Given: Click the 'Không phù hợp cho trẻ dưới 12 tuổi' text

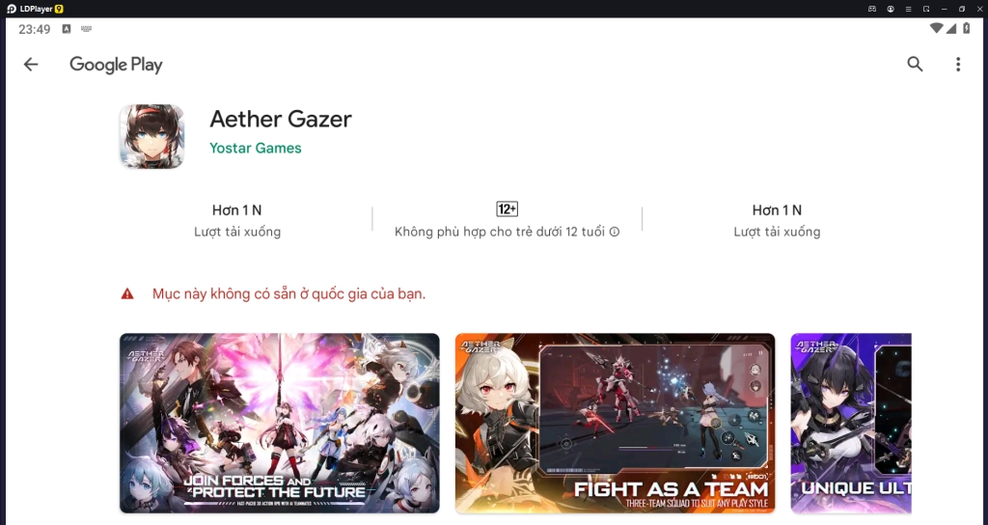Looking at the screenshot, I should click(x=500, y=232).
